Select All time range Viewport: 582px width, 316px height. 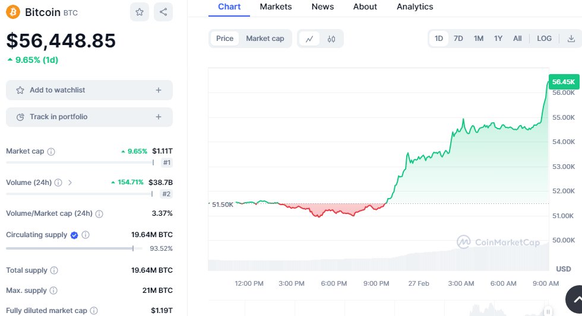517,39
